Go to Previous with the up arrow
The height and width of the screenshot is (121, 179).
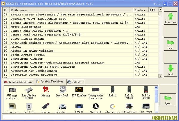point(170,18)
